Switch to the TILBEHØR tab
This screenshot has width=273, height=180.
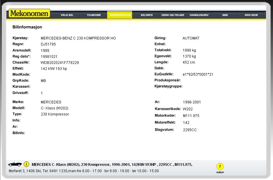94,15
